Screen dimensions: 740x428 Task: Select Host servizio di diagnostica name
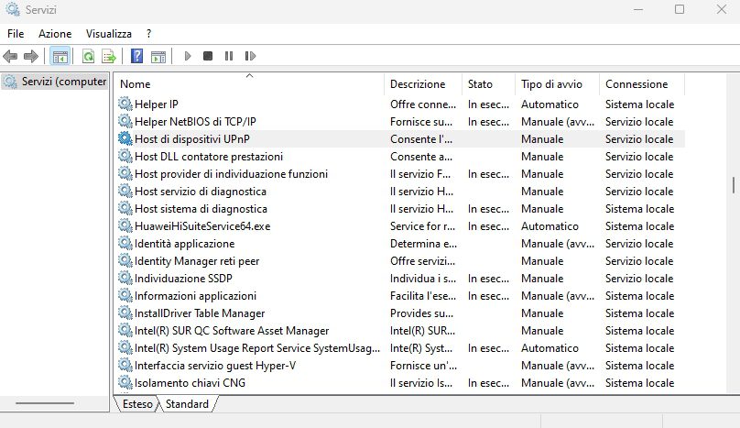pos(201,192)
